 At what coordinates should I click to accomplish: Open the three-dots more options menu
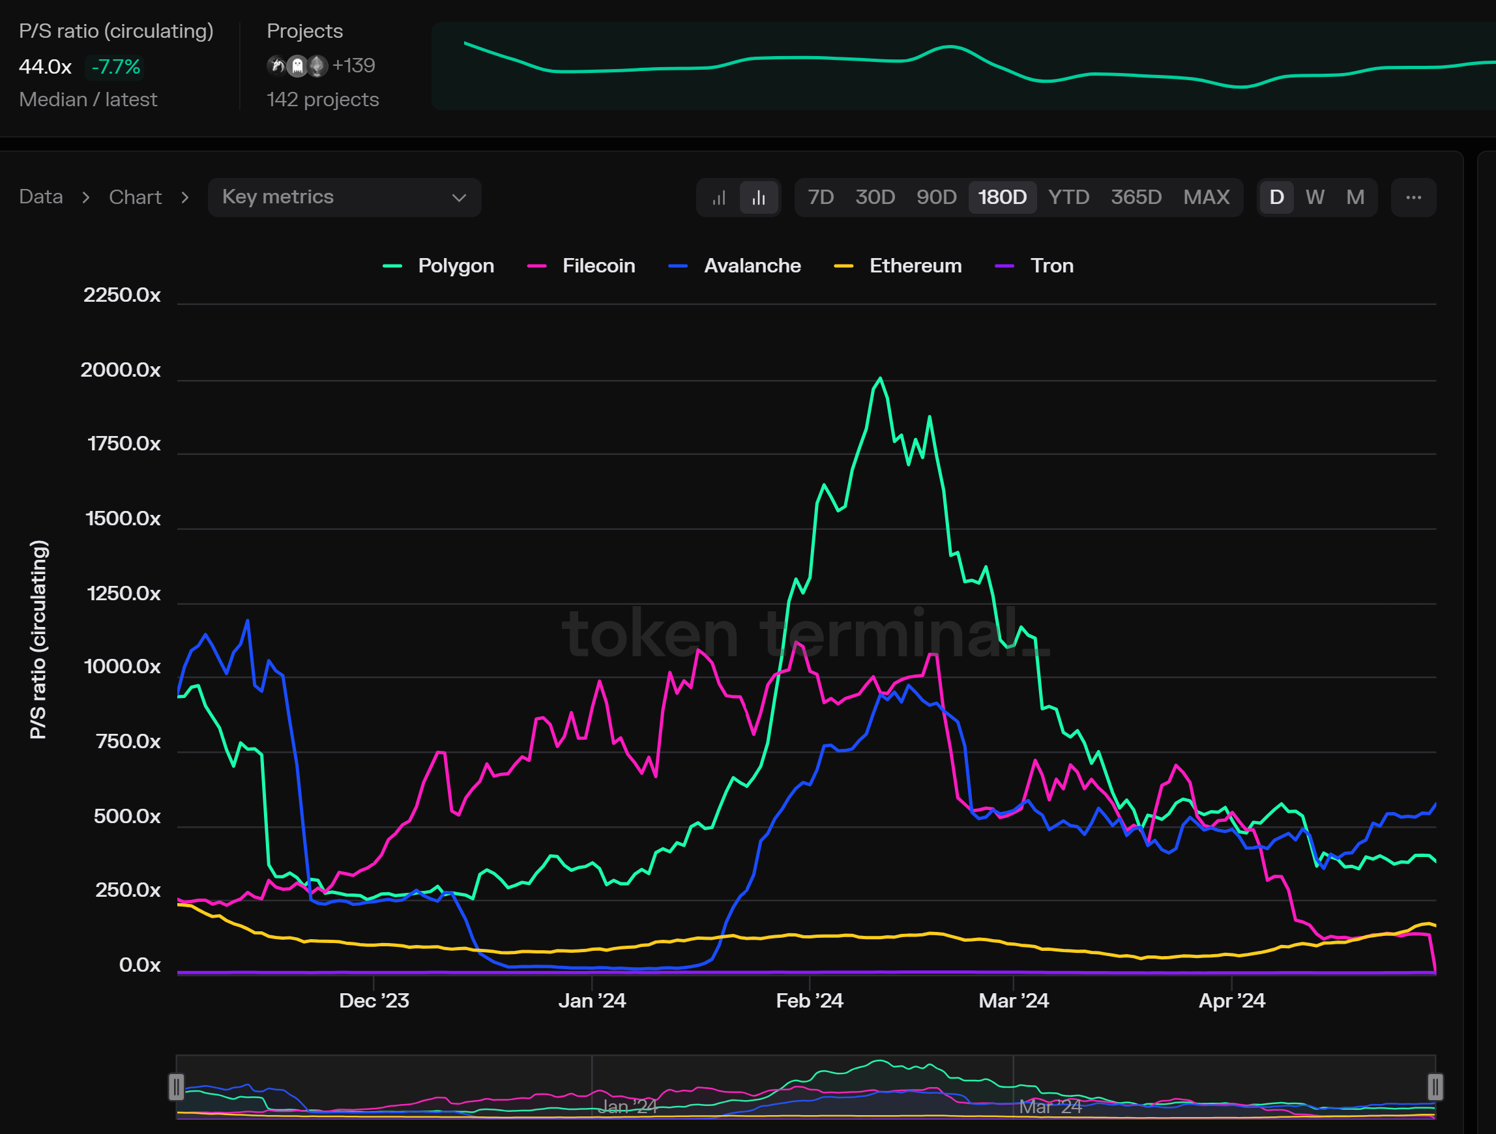[1413, 197]
